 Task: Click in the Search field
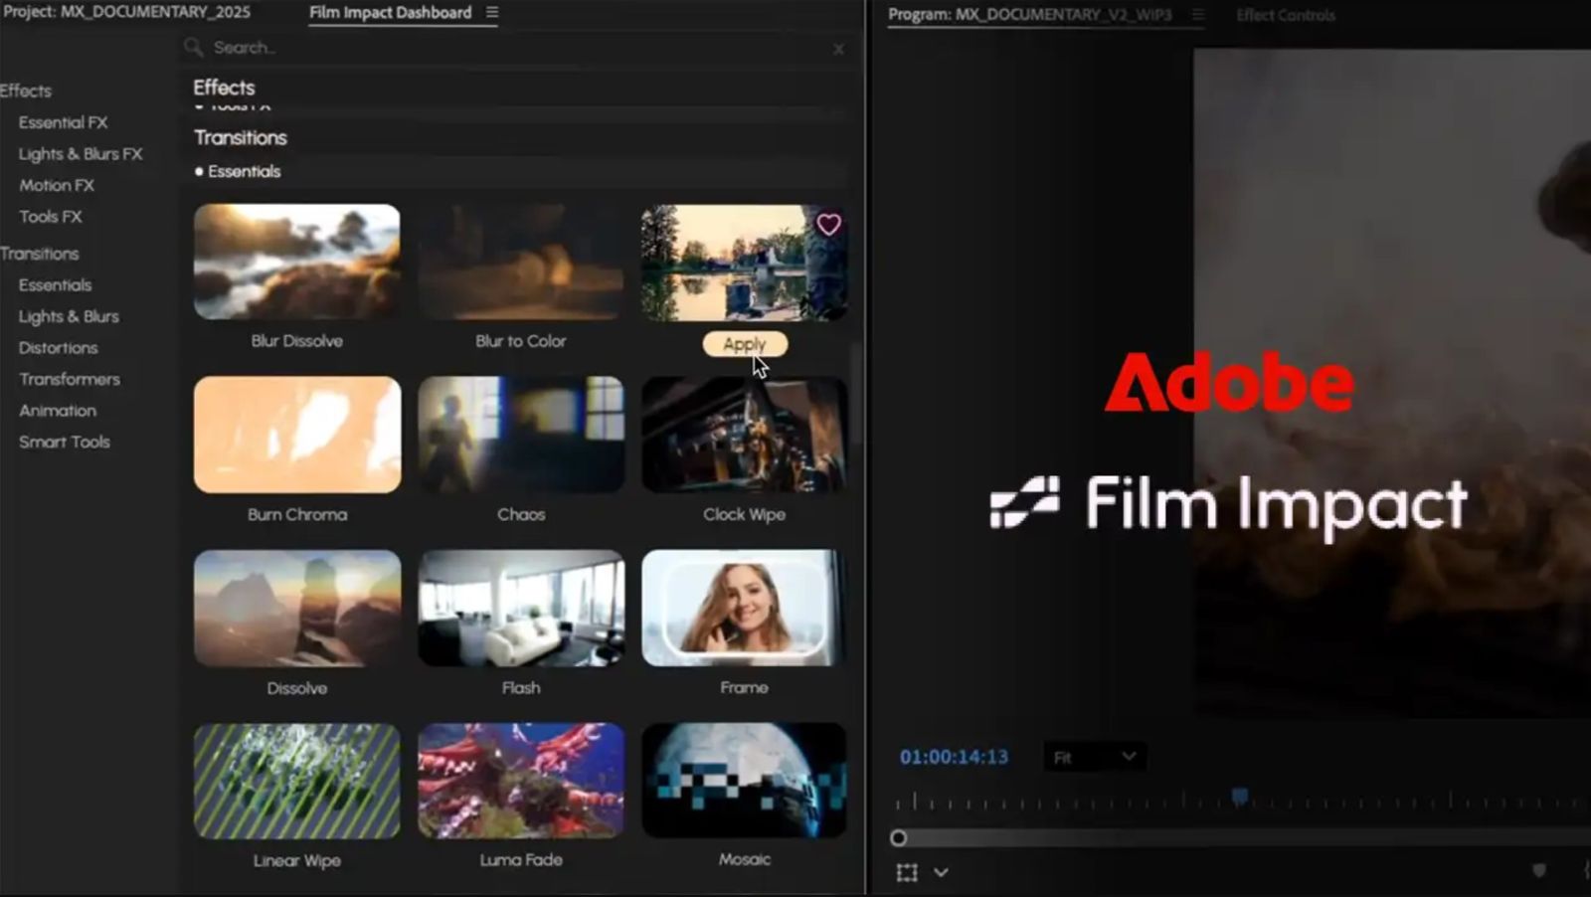point(517,48)
